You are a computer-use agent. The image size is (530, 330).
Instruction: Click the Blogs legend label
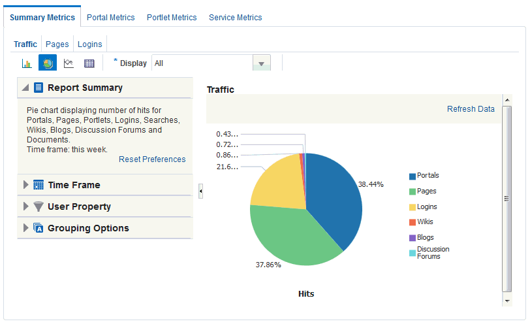(x=425, y=237)
